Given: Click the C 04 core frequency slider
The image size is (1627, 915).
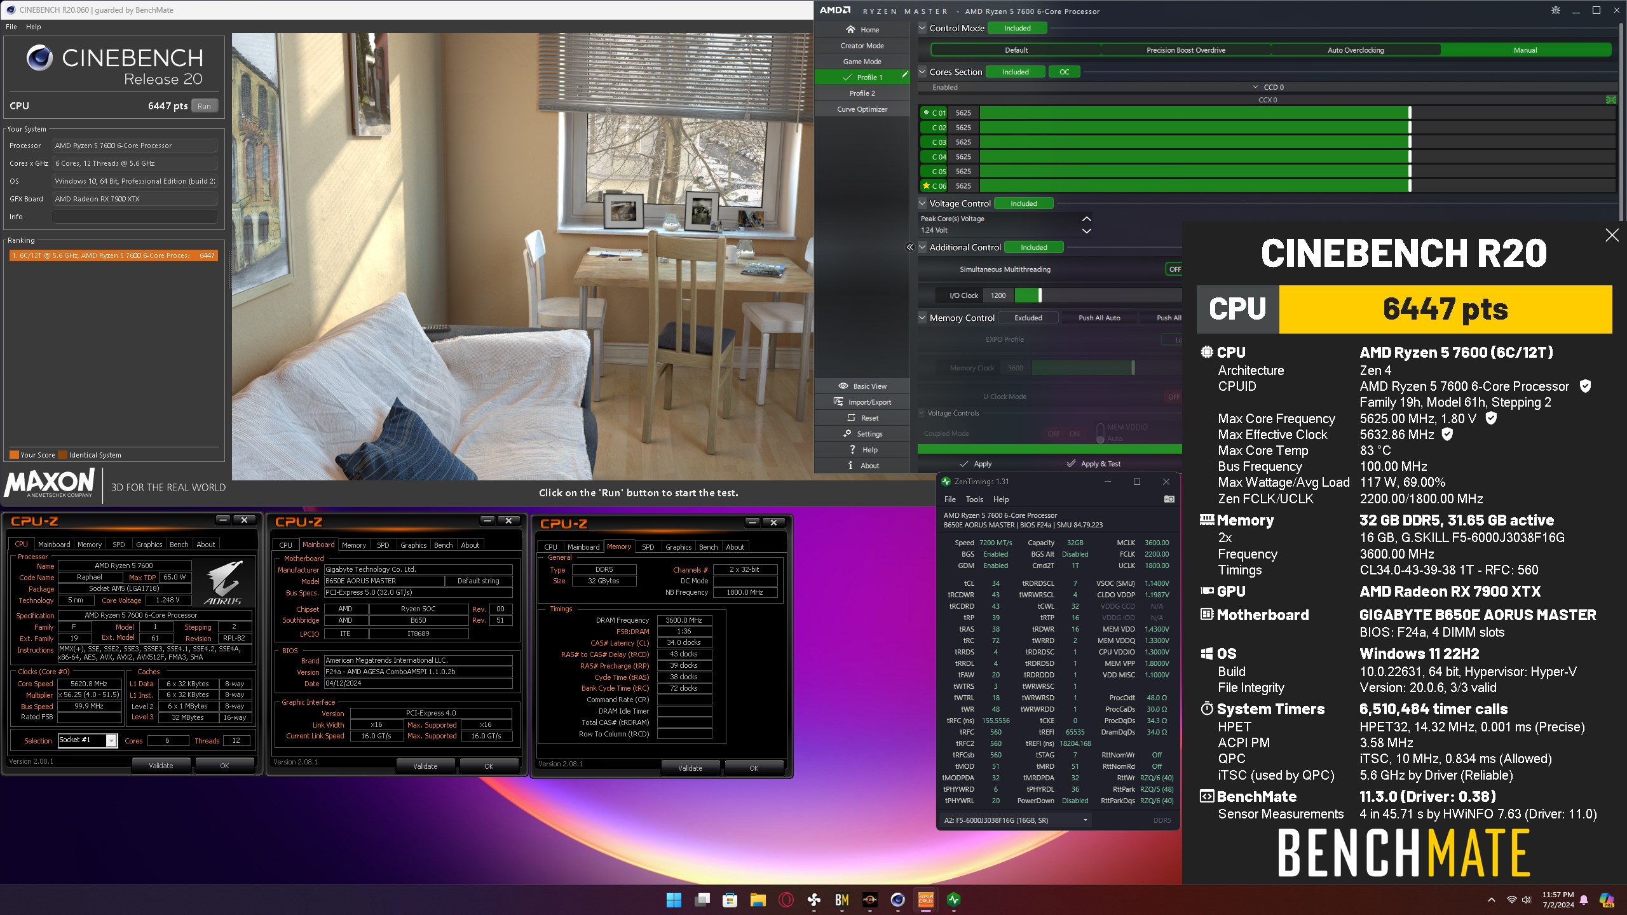Looking at the screenshot, I should pos(1297,157).
